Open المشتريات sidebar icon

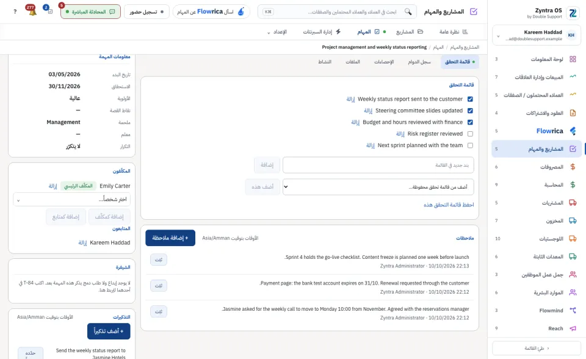coord(573,203)
